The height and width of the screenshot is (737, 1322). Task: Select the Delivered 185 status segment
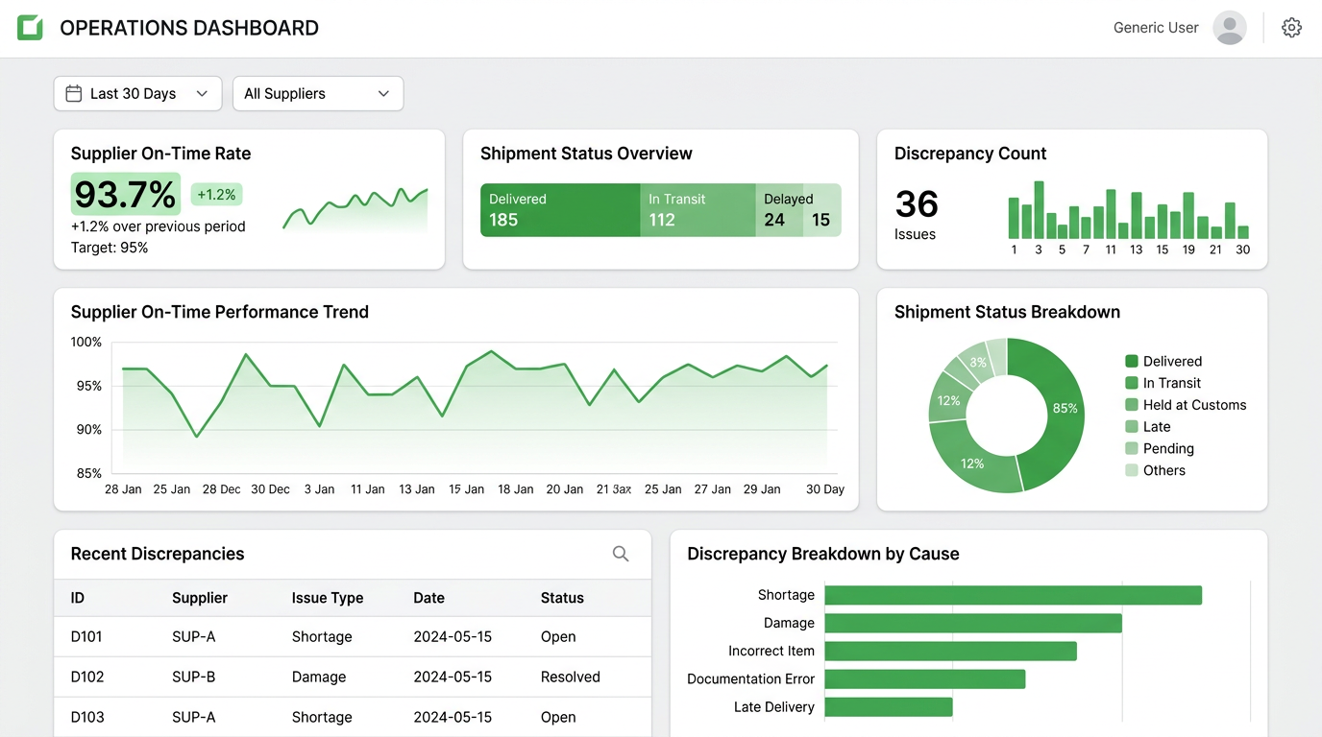559,210
